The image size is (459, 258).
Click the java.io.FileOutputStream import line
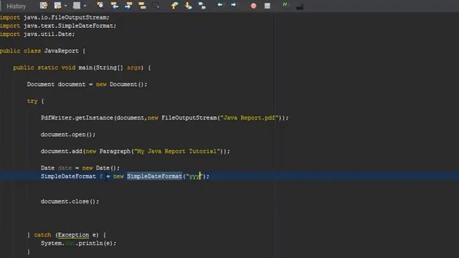55,17
